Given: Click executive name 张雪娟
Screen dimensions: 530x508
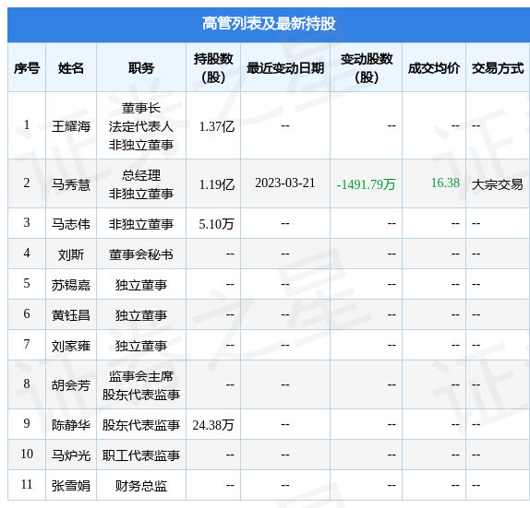Looking at the screenshot, I should pos(71,486).
